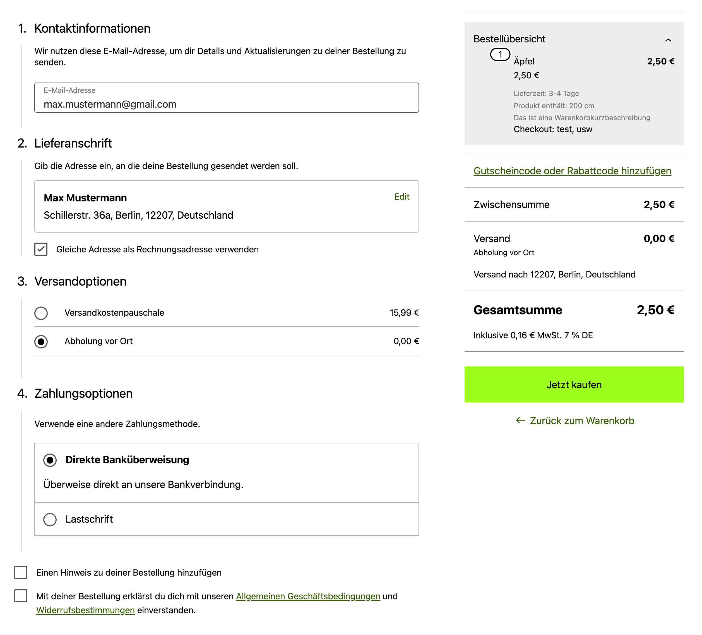Choose Lastschrift payment method

click(x=50, y=520)
